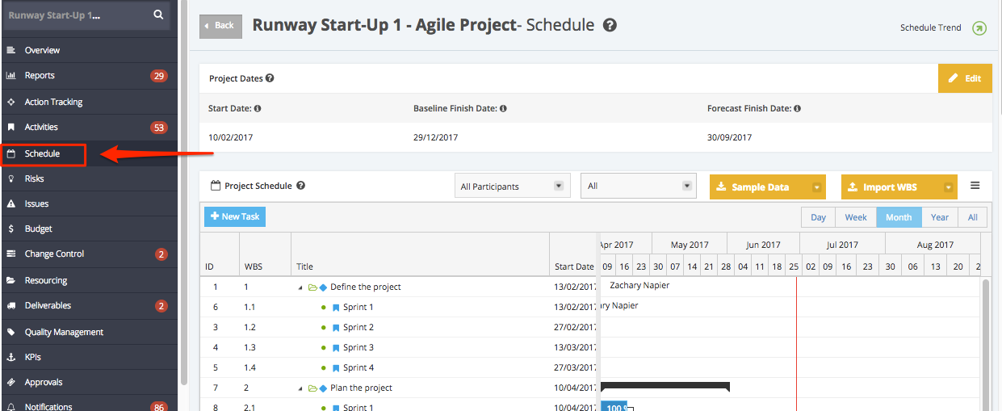Collapse the Plan the project row
1002x411 pixels.
pyautogui.click(x=300, y=388)
